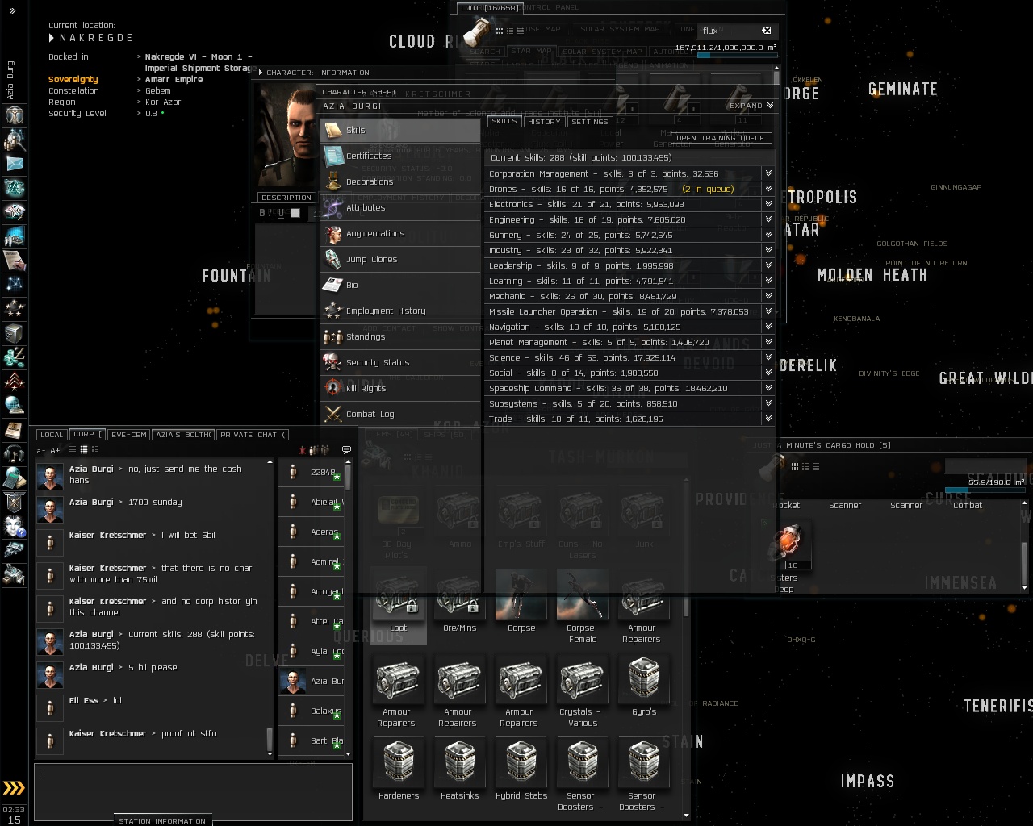Open the mail envelope icon in the sidebar
1033x826 pixels.
click(x=14, y=164)
